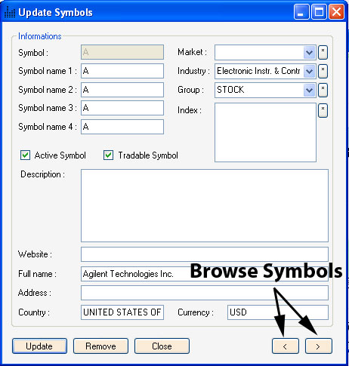Click the Currency field showing USD
This screenshot has width=349, height=366.
278,312
